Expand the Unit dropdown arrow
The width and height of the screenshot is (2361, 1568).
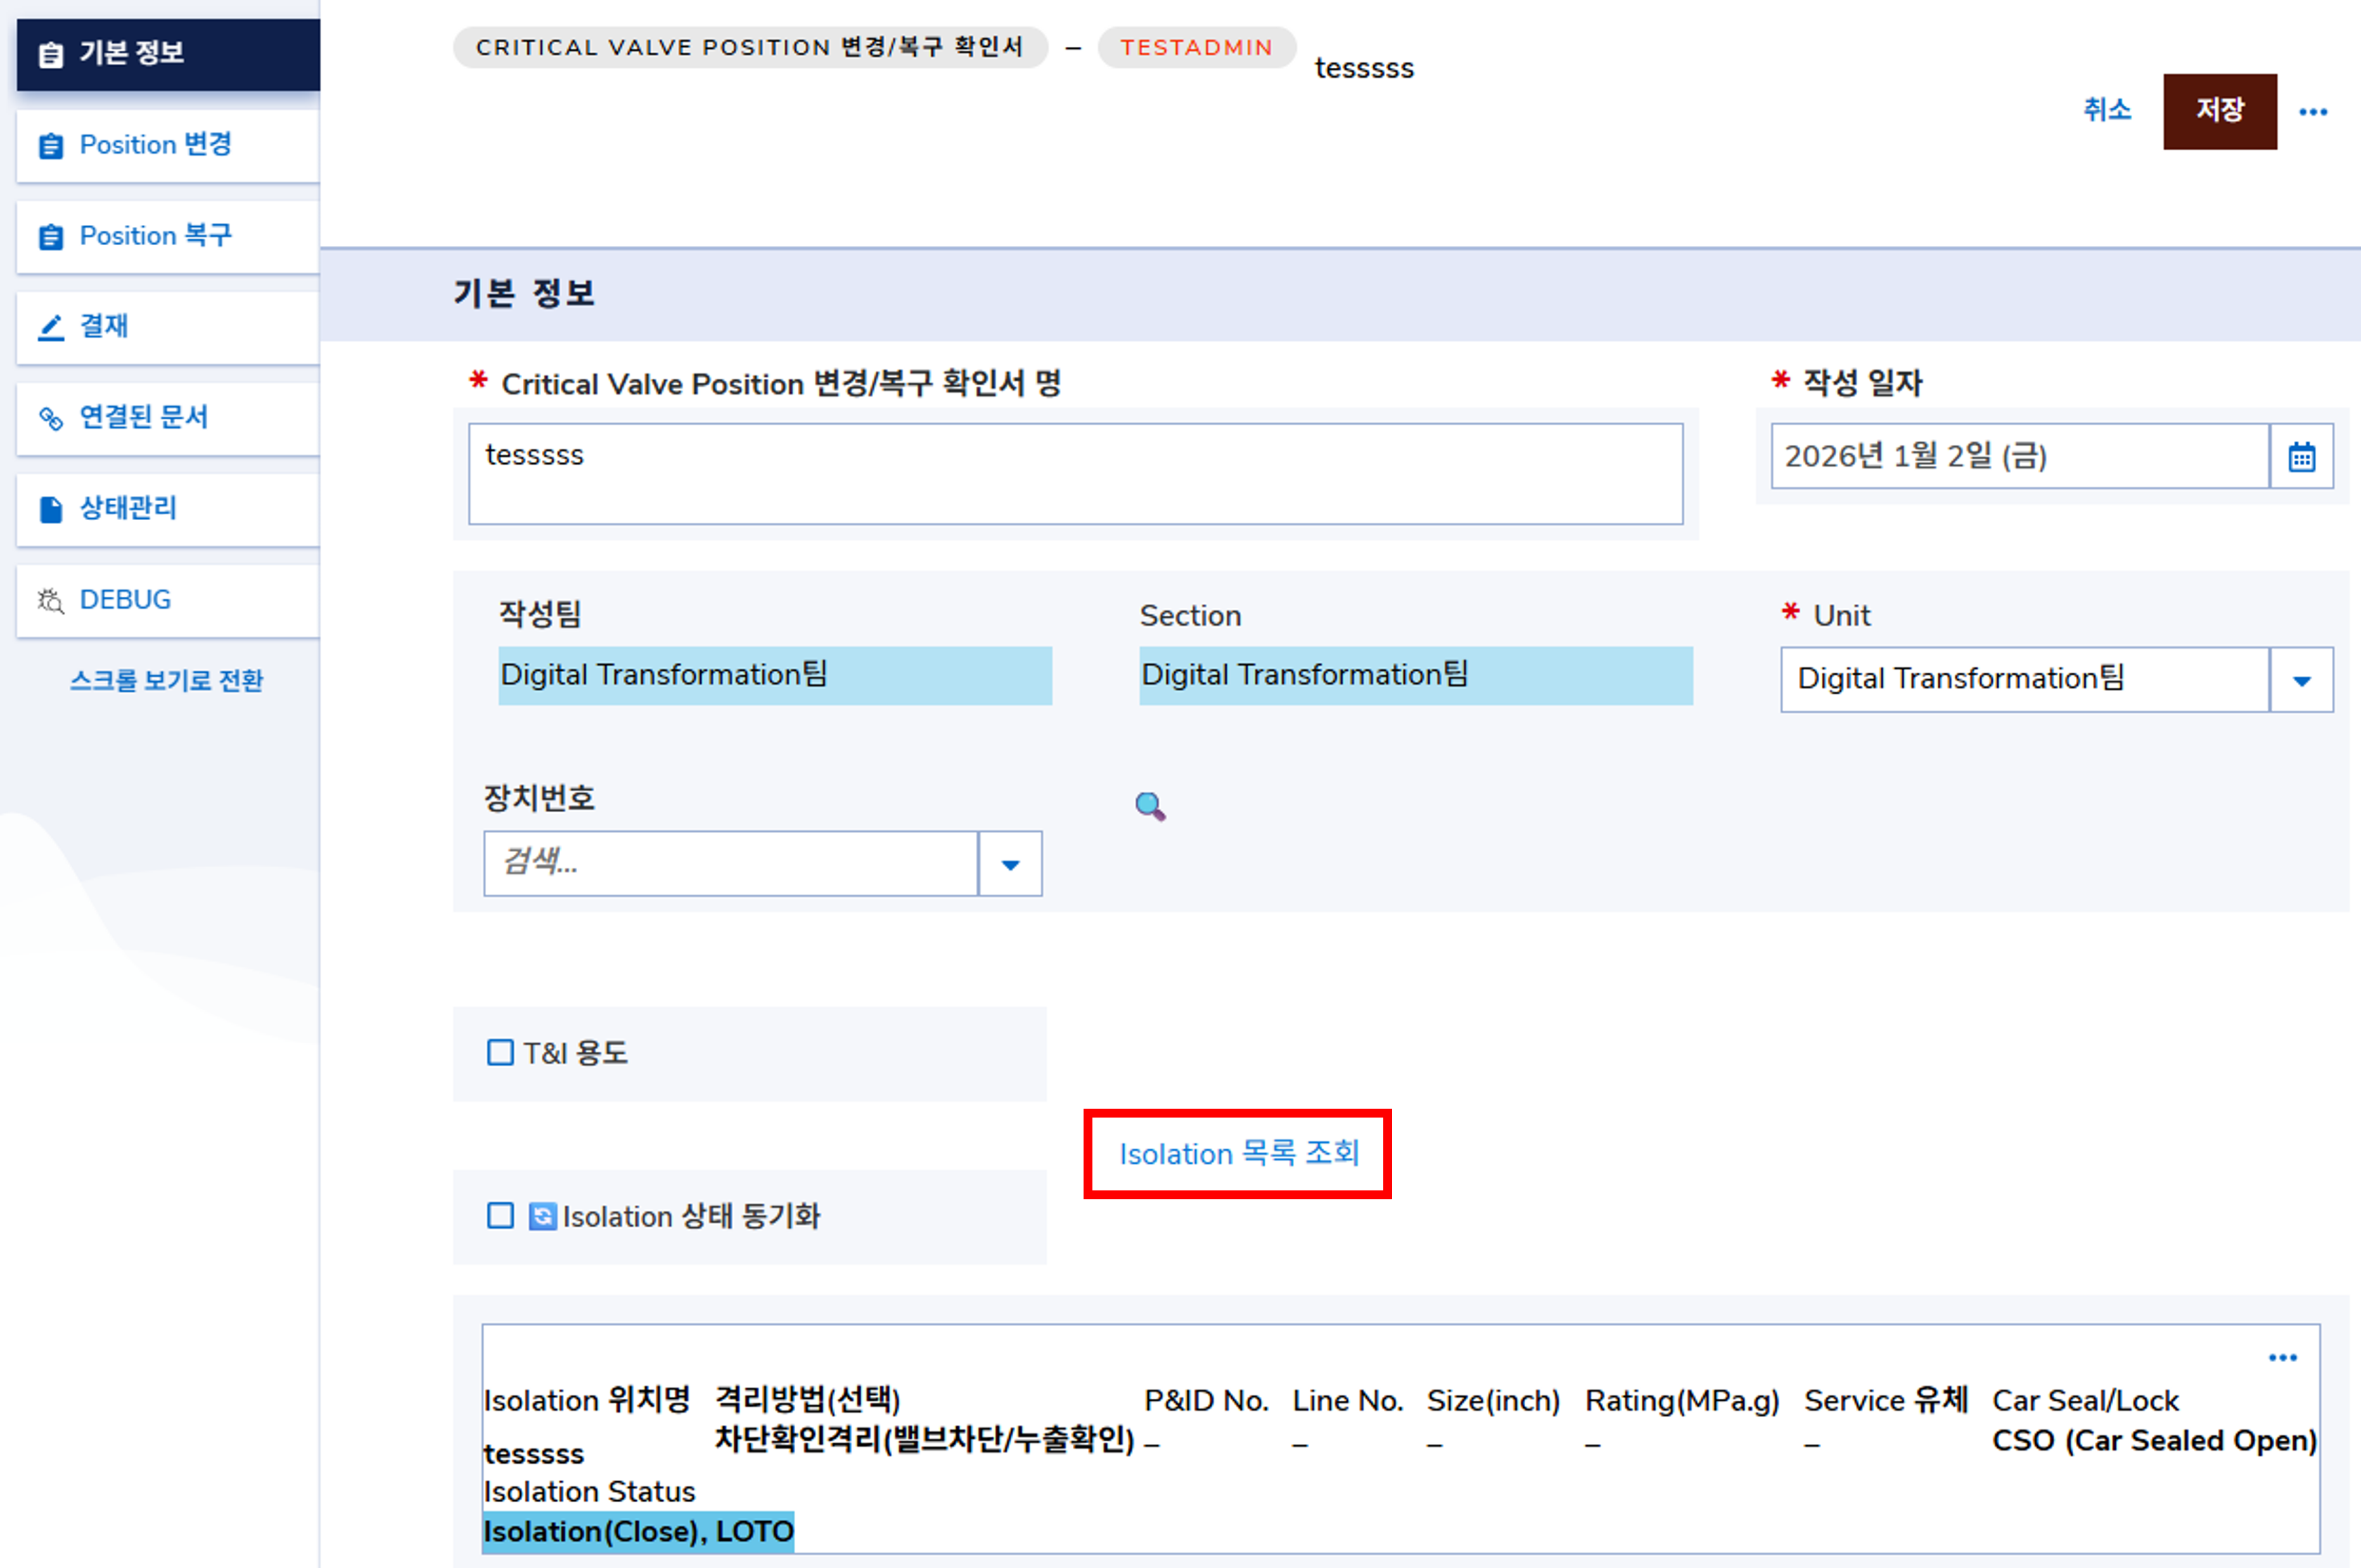pyautogui.click(x=2301, y=681)
